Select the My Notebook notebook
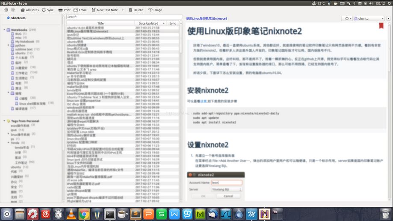This screenshot has height=221, width=393. (x=24, y=41)
